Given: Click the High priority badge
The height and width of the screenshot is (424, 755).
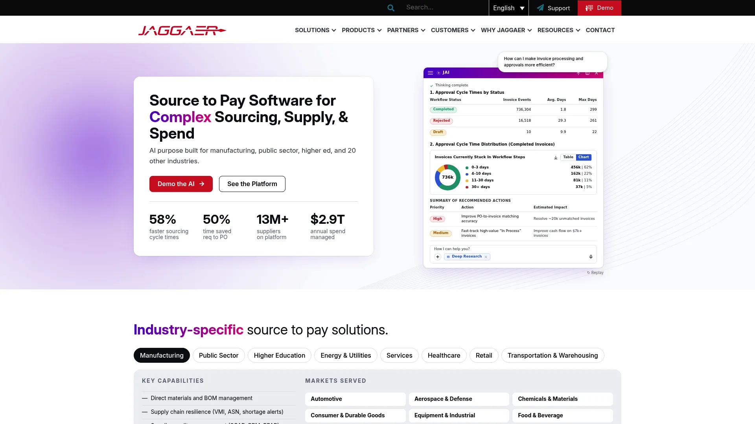Looking at the screenshot, I should [x=438, y=219].
